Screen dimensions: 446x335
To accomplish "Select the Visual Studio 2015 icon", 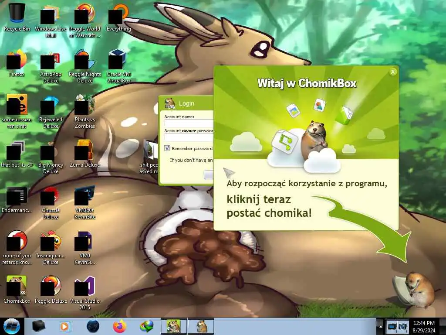I will click(85, 293).
